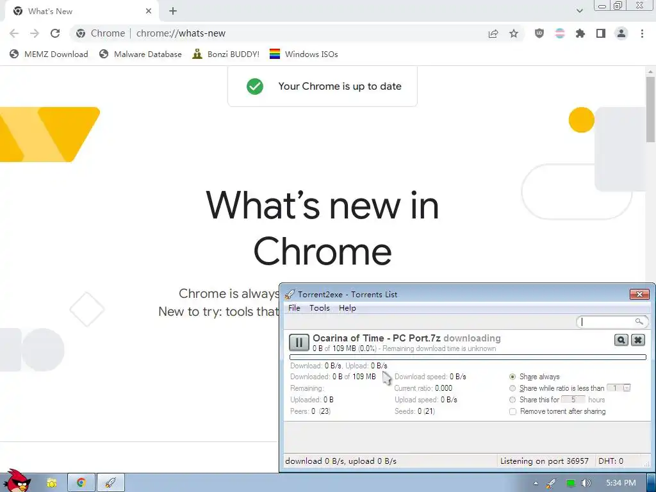
Task: Click the Chrome page vertical scrollbar
Action: pos(650,110)
